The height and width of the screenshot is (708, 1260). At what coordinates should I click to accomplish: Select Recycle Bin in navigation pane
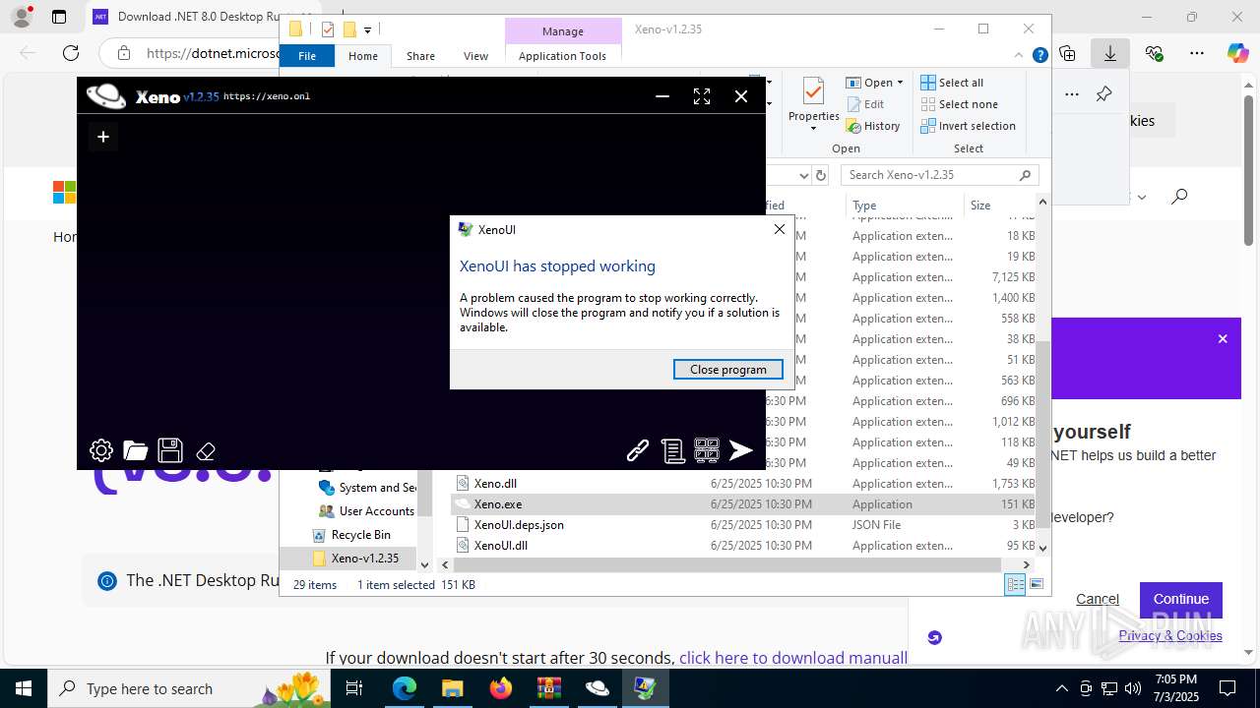coord(351,535)
